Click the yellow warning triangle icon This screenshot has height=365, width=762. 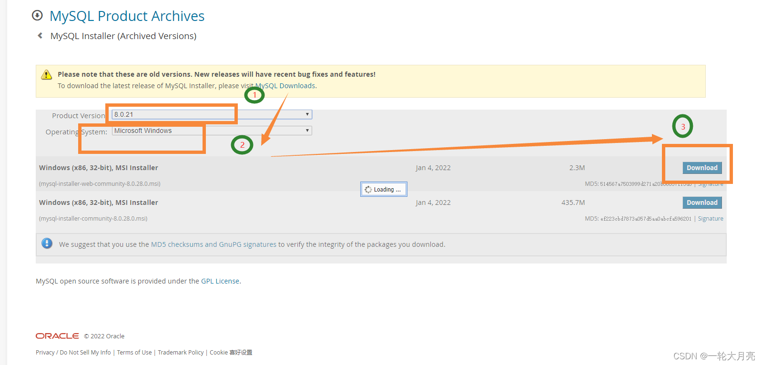(x=46, y=75)
